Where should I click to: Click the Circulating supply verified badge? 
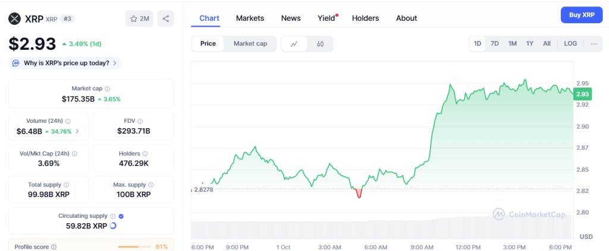coord(121,216)
